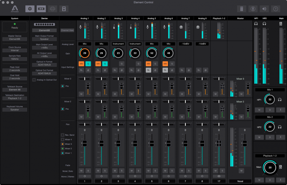This screenshot has width=287, height=185.
Task: Toggle phase invert on the Analog 2 channel
Action: (105, 70)
